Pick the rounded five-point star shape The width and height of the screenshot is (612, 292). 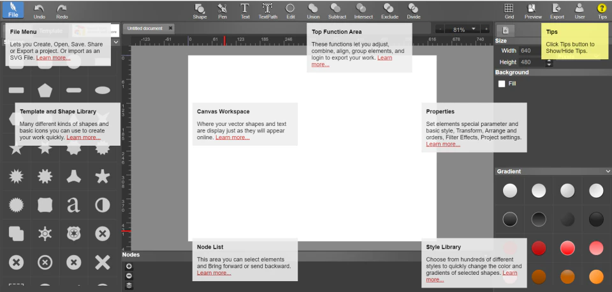point(102,176)
